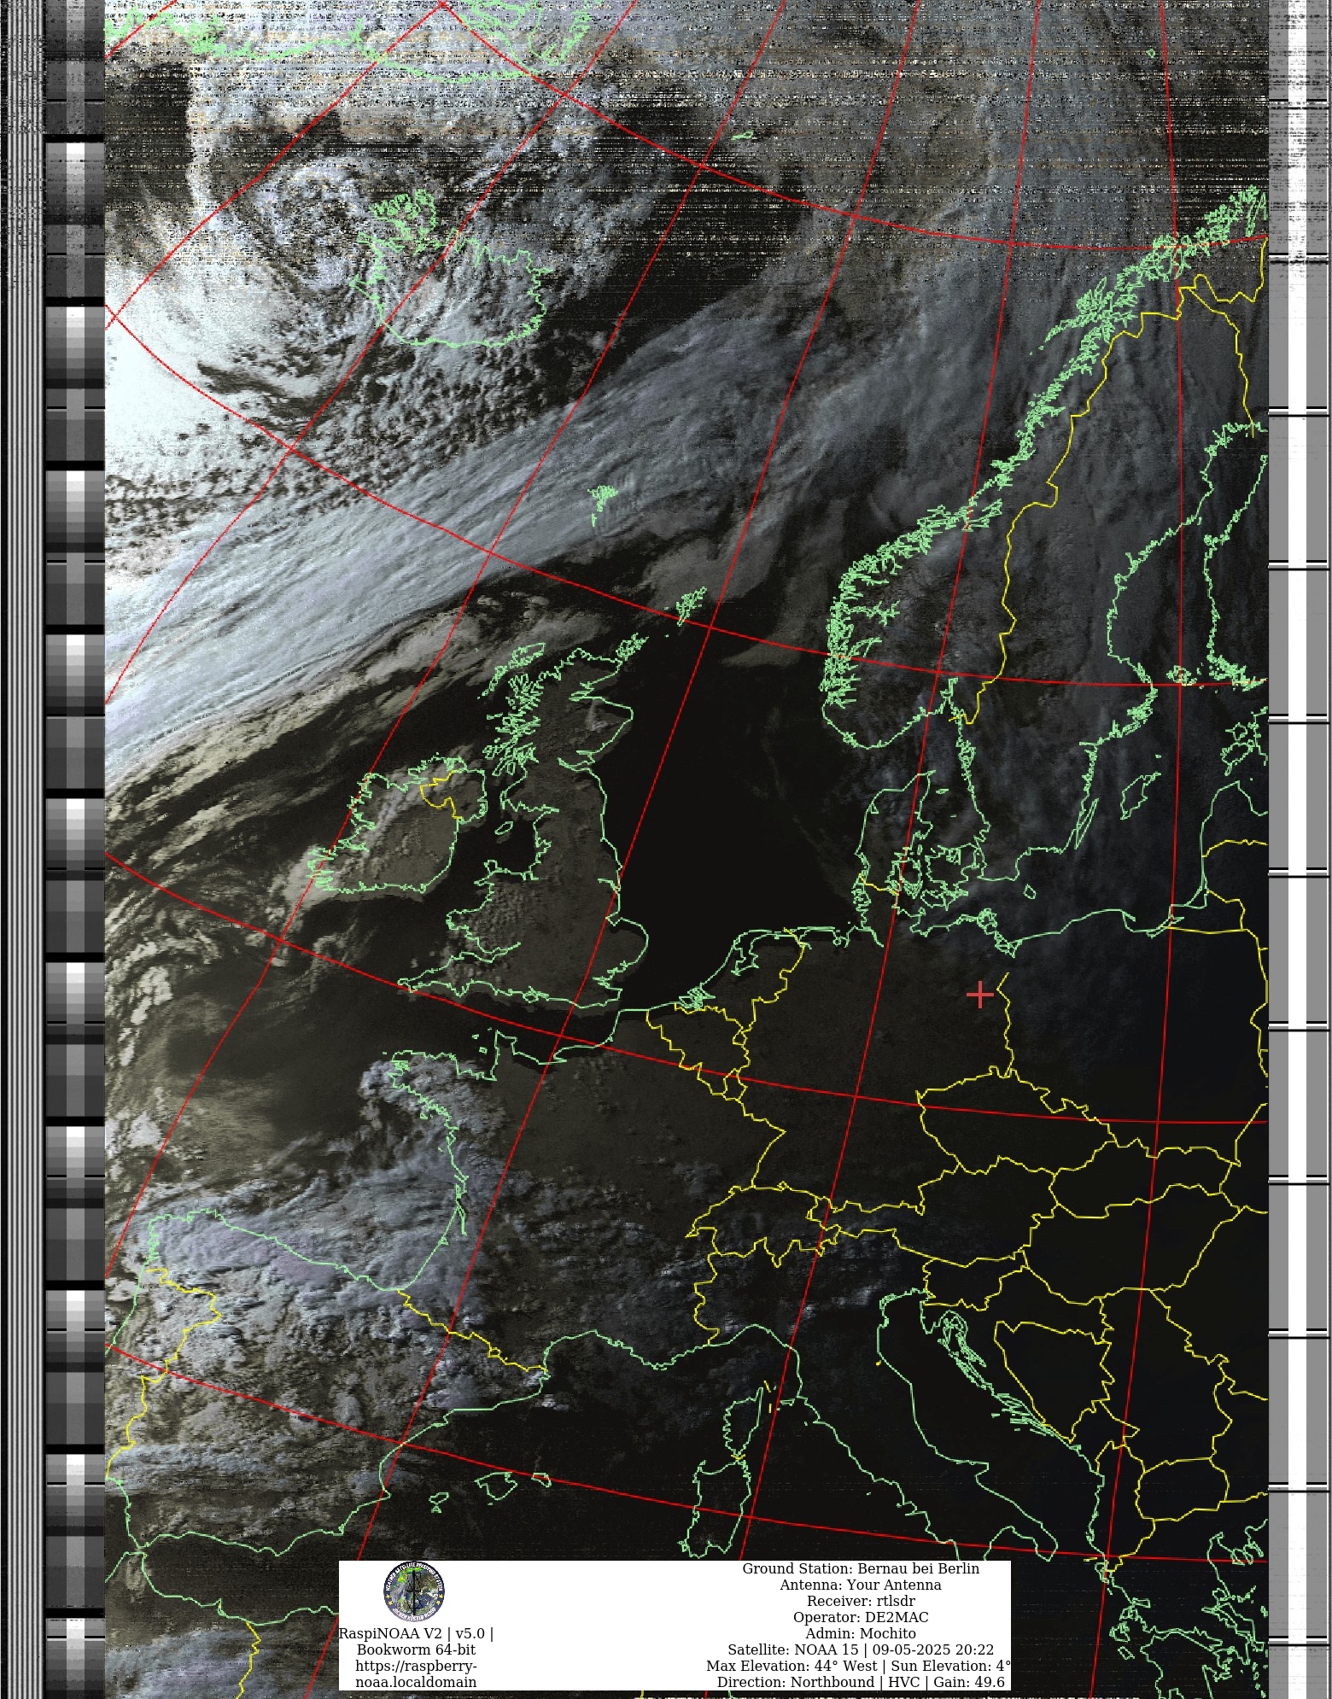The image size is (1332, 1699).
Task: Select the 'Direction: Northbound | HVC | Gain' line
Action: [861, 1682]
